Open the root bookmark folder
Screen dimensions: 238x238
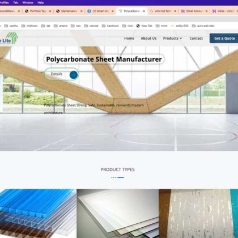(x=127, y=26)
